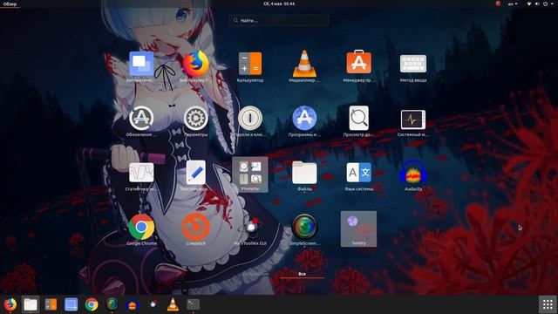Click the Files icon in the dock

tap(31, 304)
